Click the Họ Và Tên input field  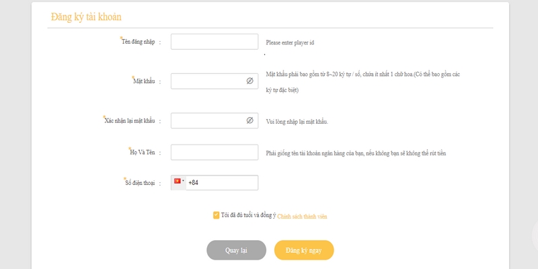click(215, 153)
